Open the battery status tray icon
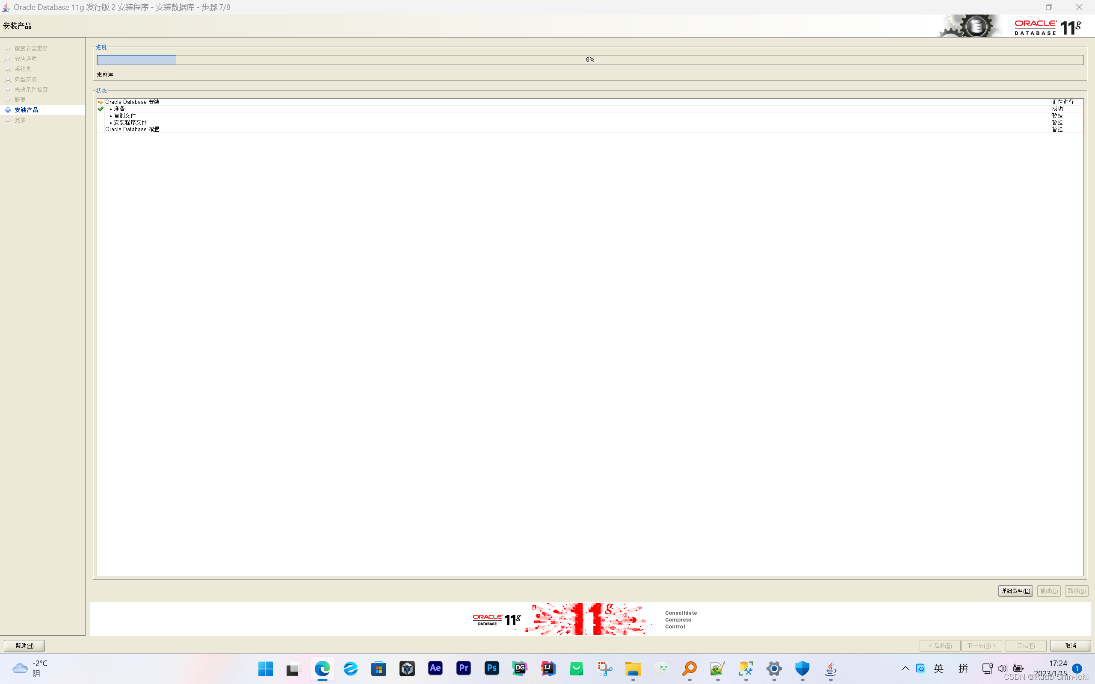 (1018, 668)
